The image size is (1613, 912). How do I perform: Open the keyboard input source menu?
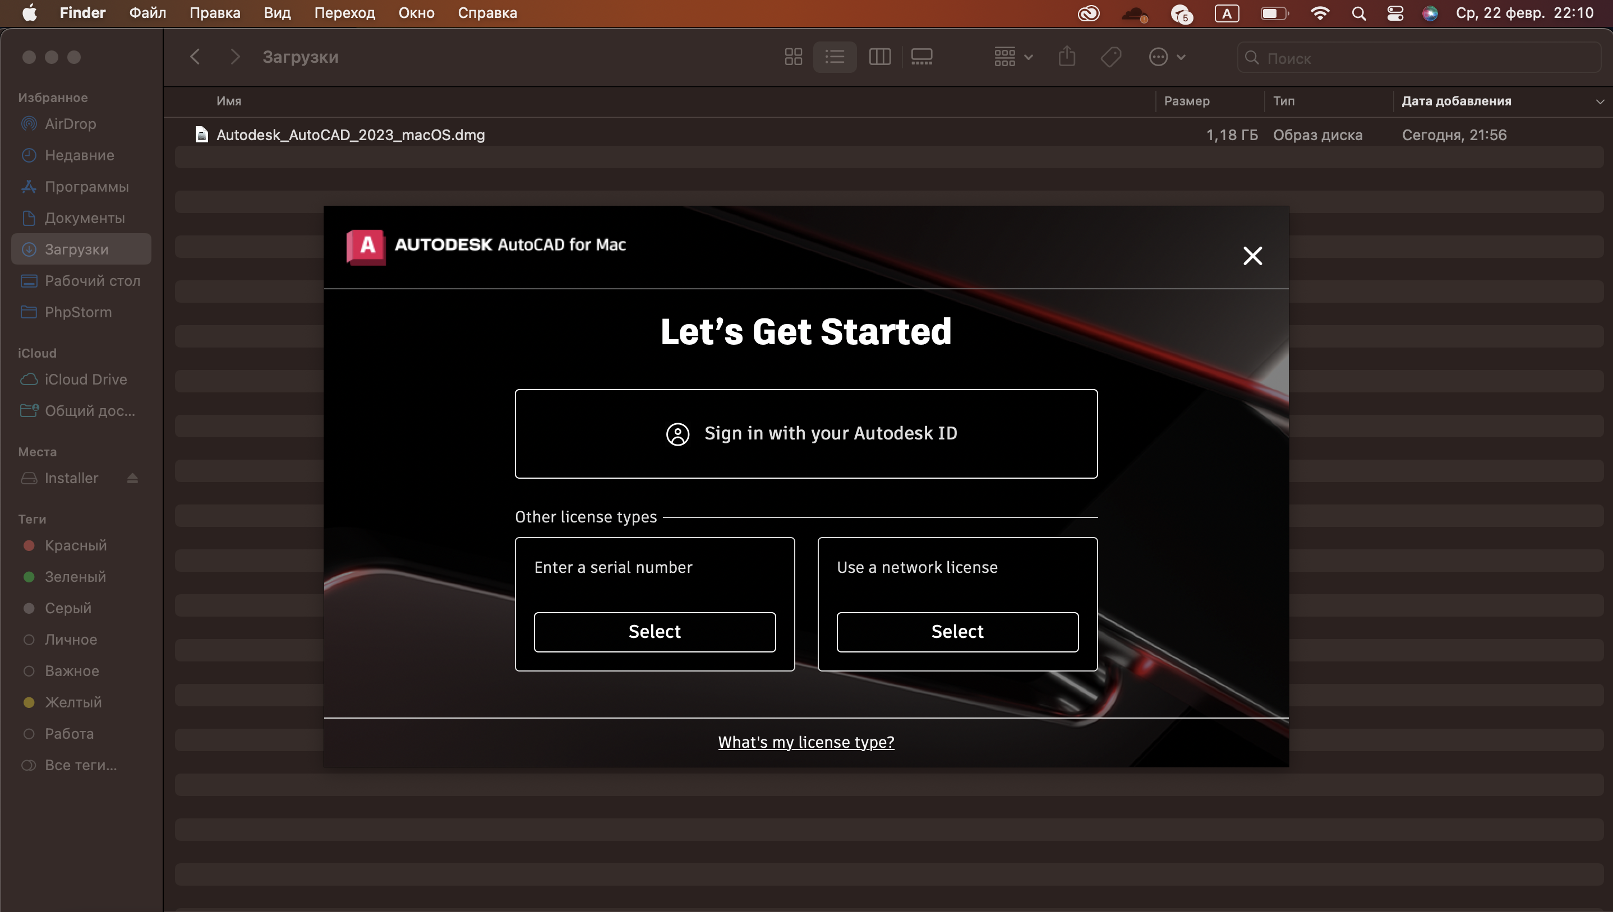pyautogui.click(x=1227, y=13)
